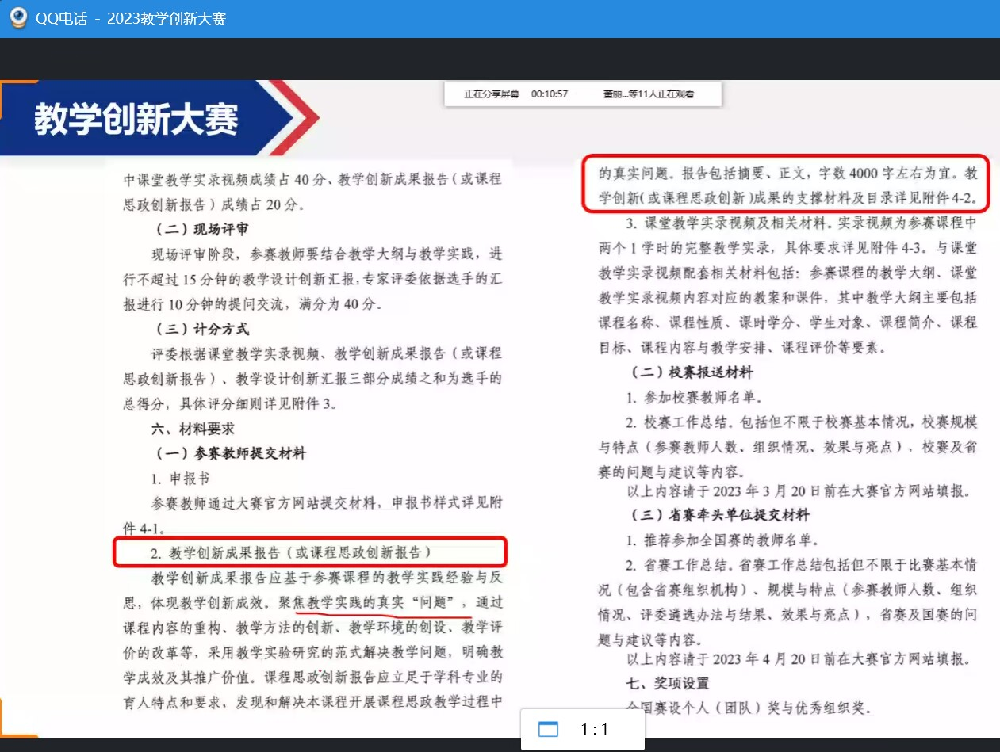Open viewer list 蕾丽...等11人正在观看

649,94
